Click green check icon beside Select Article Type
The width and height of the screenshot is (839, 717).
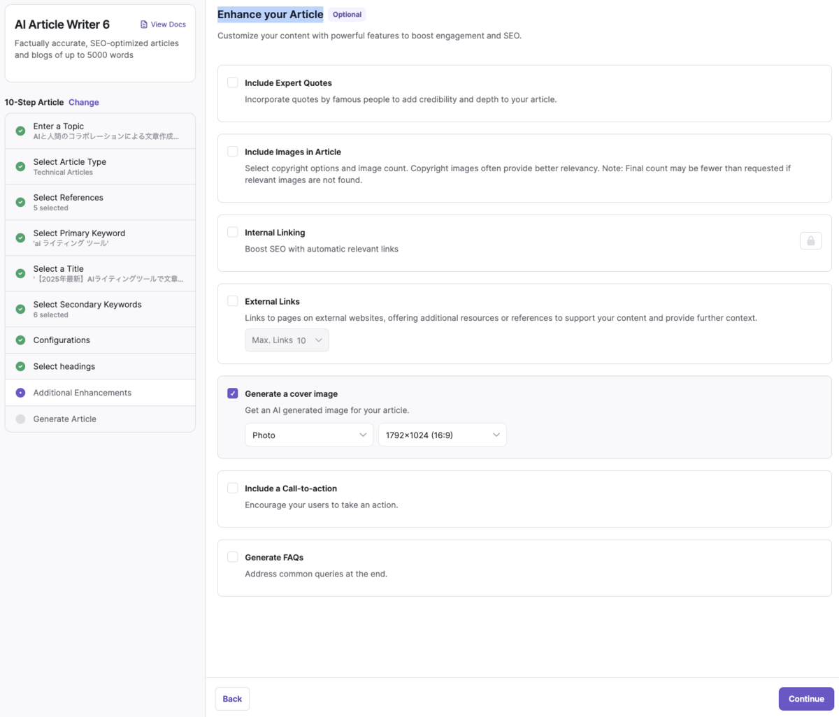(20, 166)
